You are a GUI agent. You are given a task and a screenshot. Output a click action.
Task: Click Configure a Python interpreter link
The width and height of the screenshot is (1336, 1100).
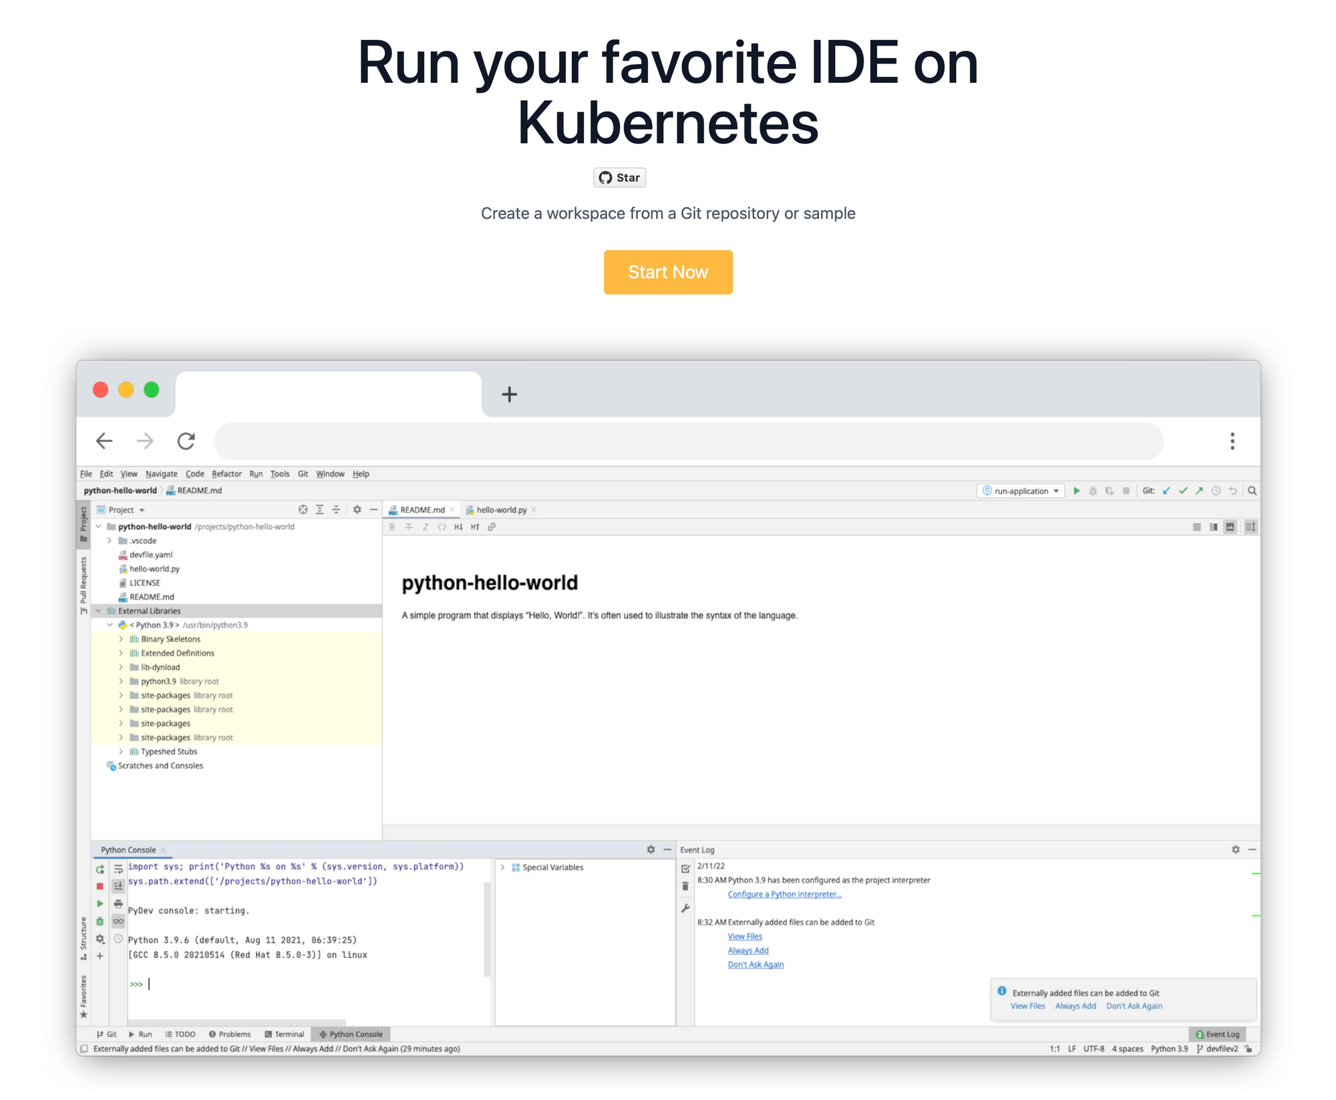click(x=784, y=894)
